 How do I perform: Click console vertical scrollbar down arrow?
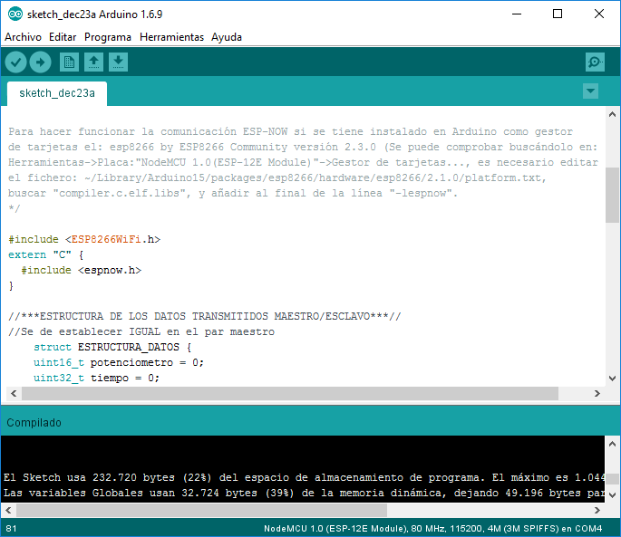click(x=612, y=495)
